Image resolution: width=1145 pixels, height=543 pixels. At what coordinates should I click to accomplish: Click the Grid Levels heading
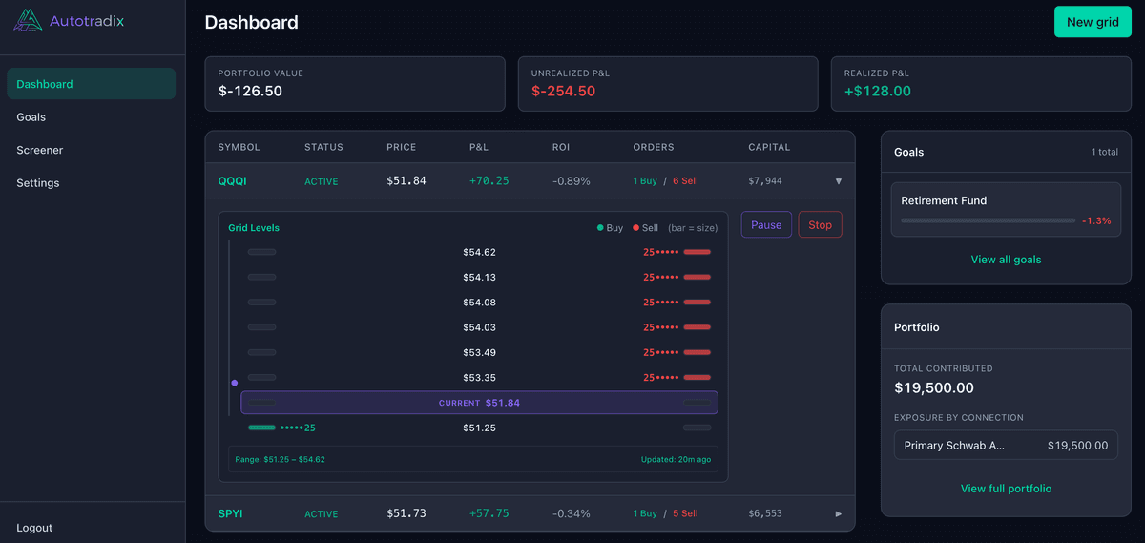click(254, 228)
